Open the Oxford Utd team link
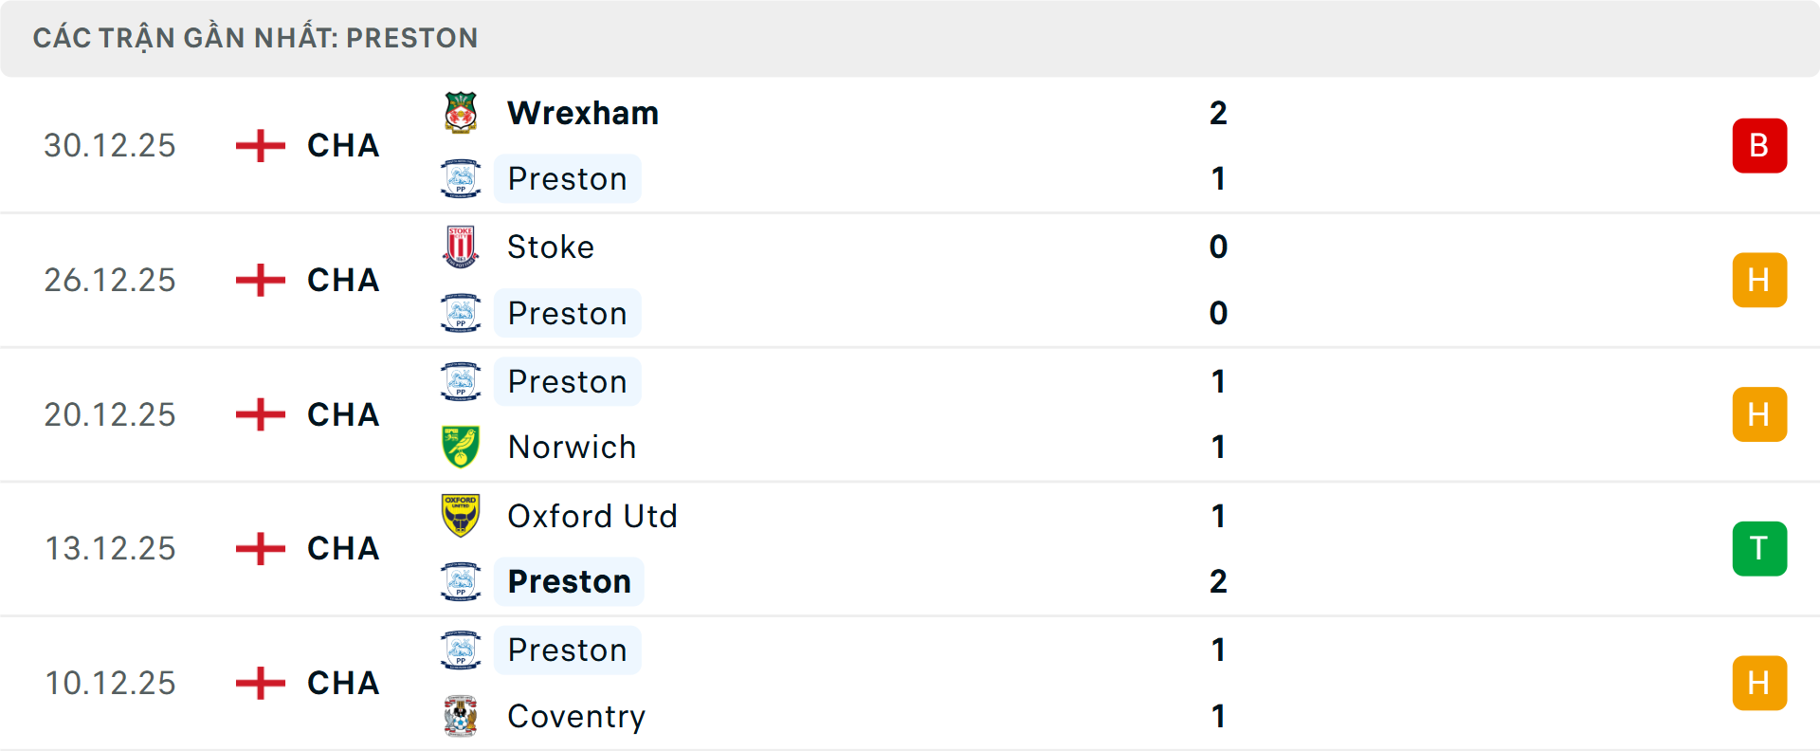The image size is (1820, 751). tap(592, 516)
